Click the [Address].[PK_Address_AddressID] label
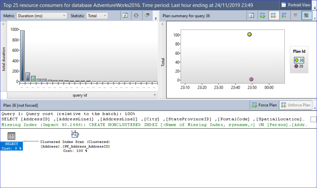This screenshot has height=188, width=317. [x=75, y=146]
